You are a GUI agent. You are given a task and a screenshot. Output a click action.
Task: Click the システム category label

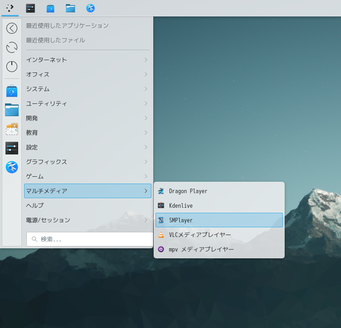pos(38,89)
